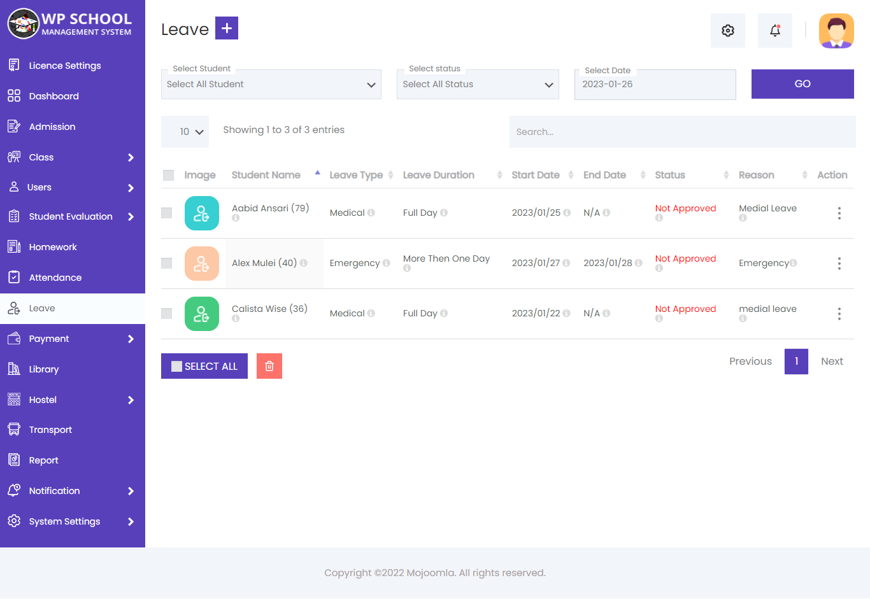Open the Report menu item

tap(73, 460)
